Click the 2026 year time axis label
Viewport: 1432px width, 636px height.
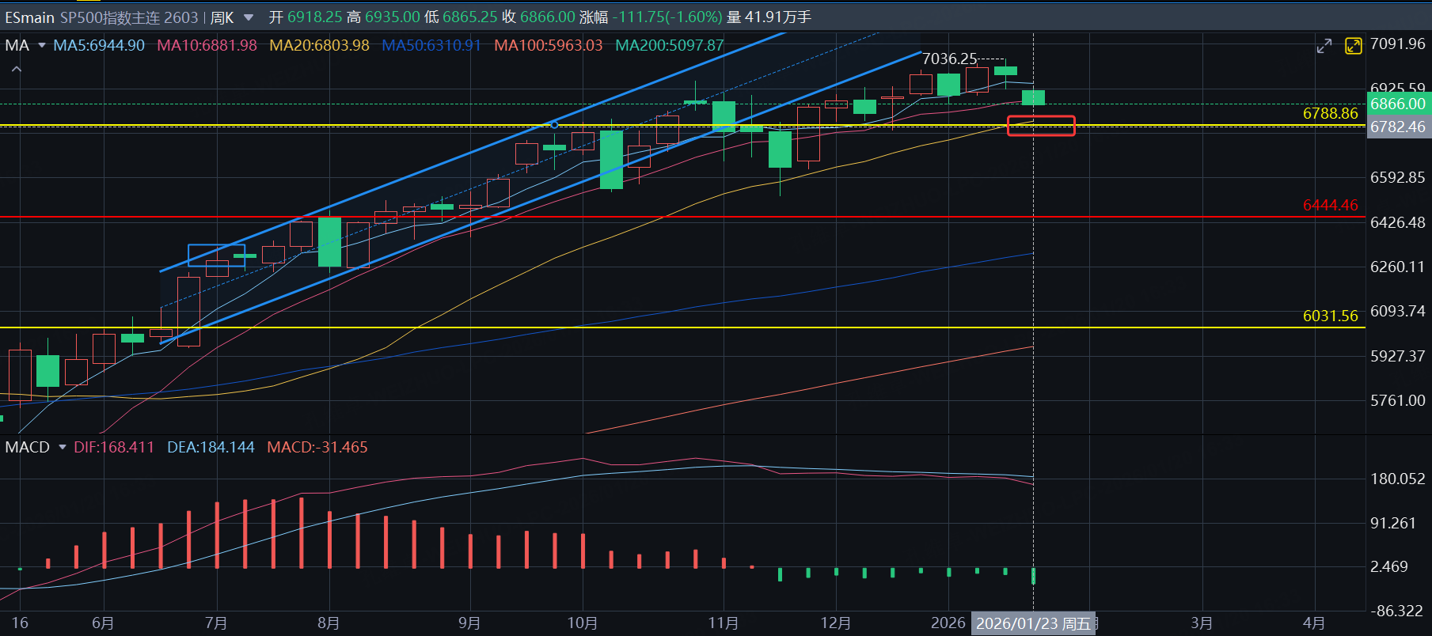click(948, 623)
